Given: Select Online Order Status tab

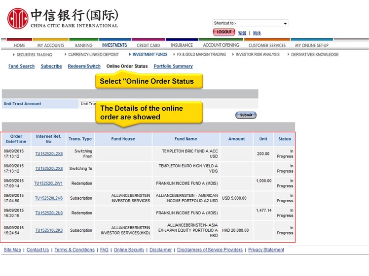Looking at the screenshot, I should (127, 66).
